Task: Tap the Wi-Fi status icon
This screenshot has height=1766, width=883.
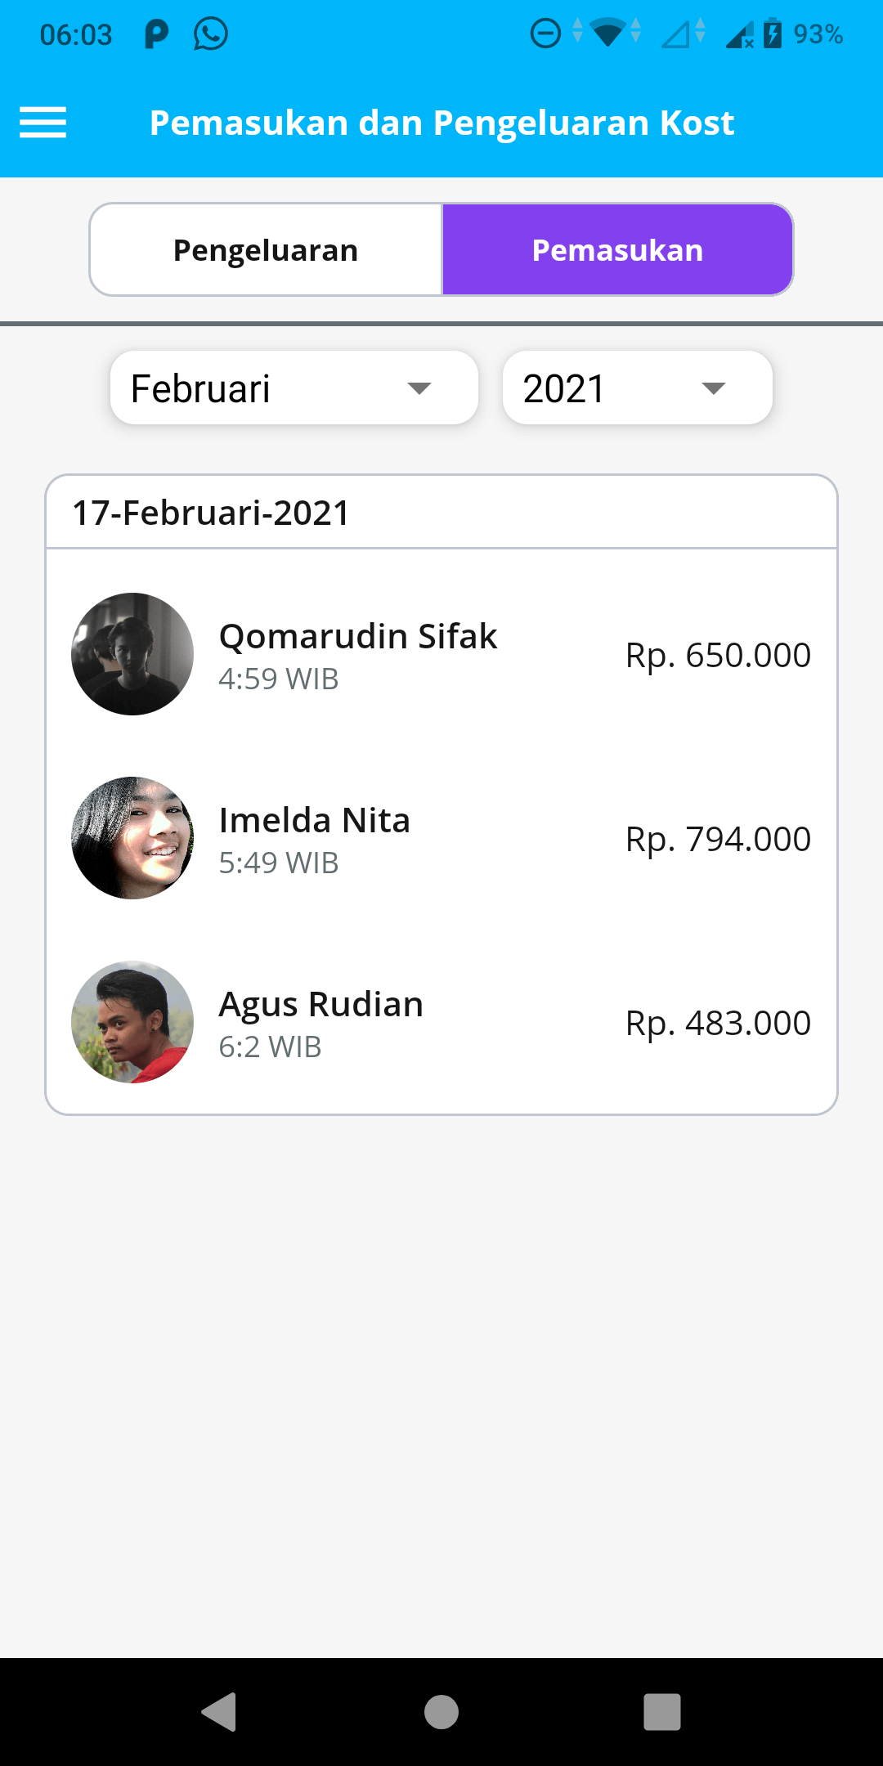Action: (607, 34)
